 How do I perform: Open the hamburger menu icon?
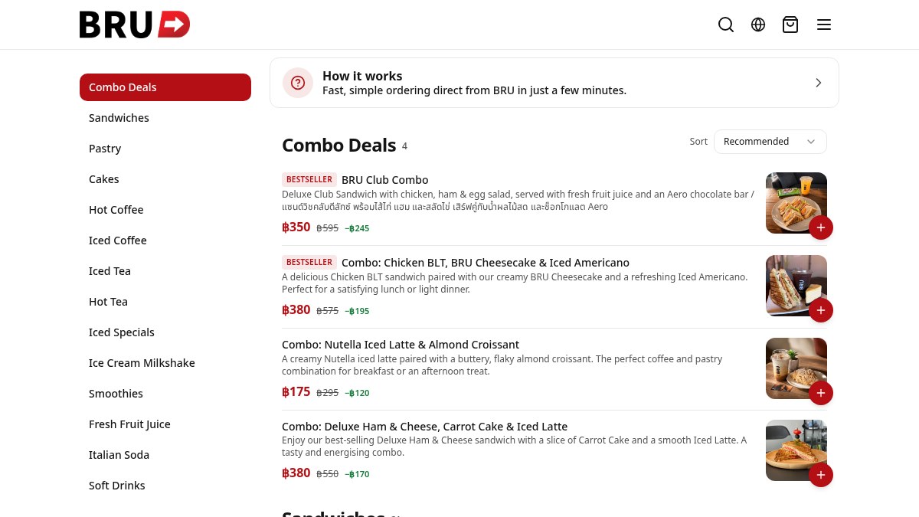(x=824, y=25)
